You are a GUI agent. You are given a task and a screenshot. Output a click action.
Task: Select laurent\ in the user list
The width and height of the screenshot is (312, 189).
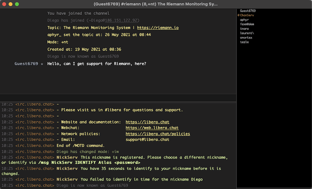point(247,33)
